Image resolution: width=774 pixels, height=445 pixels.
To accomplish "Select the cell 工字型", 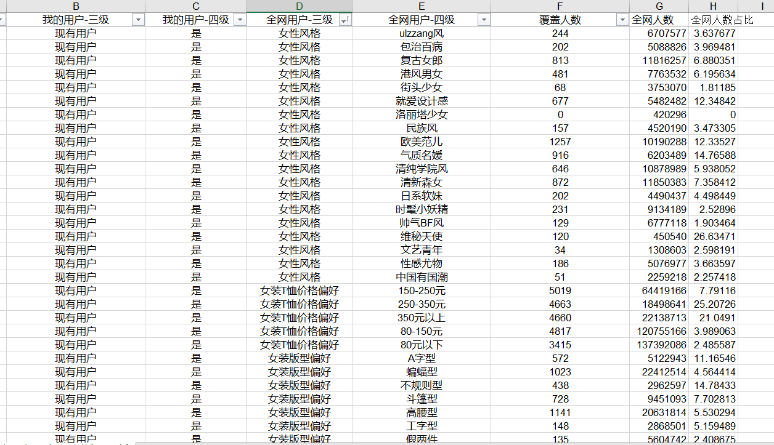I will 422,426.
